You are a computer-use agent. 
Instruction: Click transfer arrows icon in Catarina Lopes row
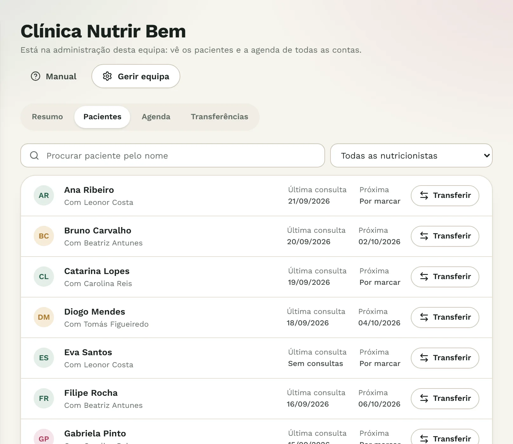click(x=424, y=277)
